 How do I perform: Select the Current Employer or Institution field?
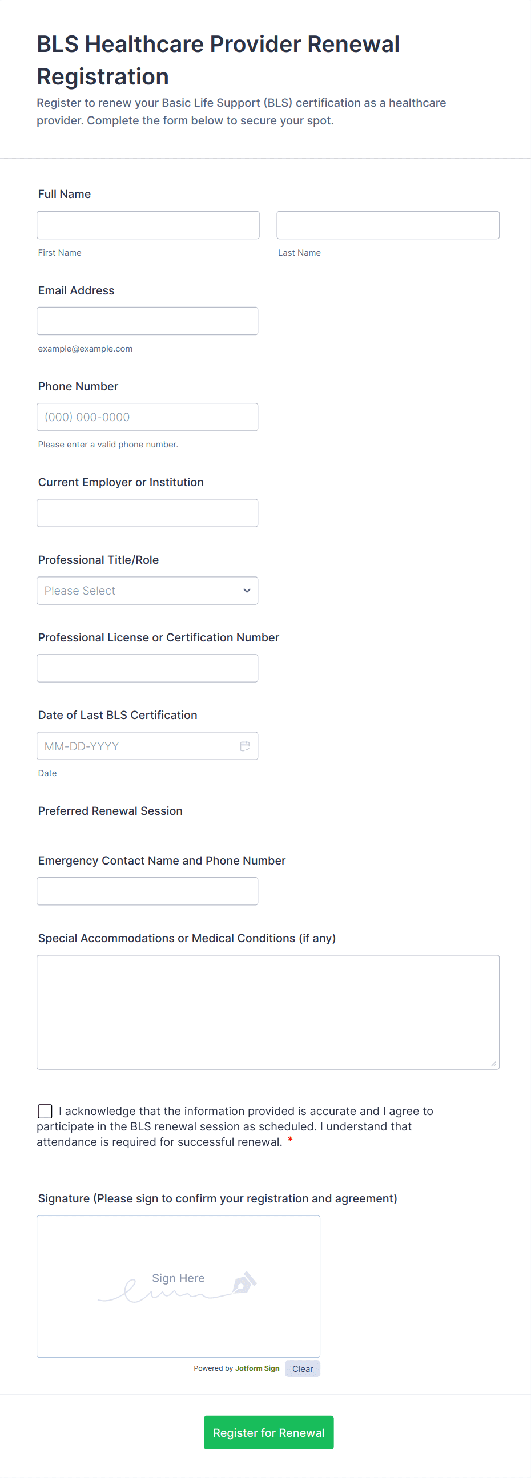pos(147,513)
